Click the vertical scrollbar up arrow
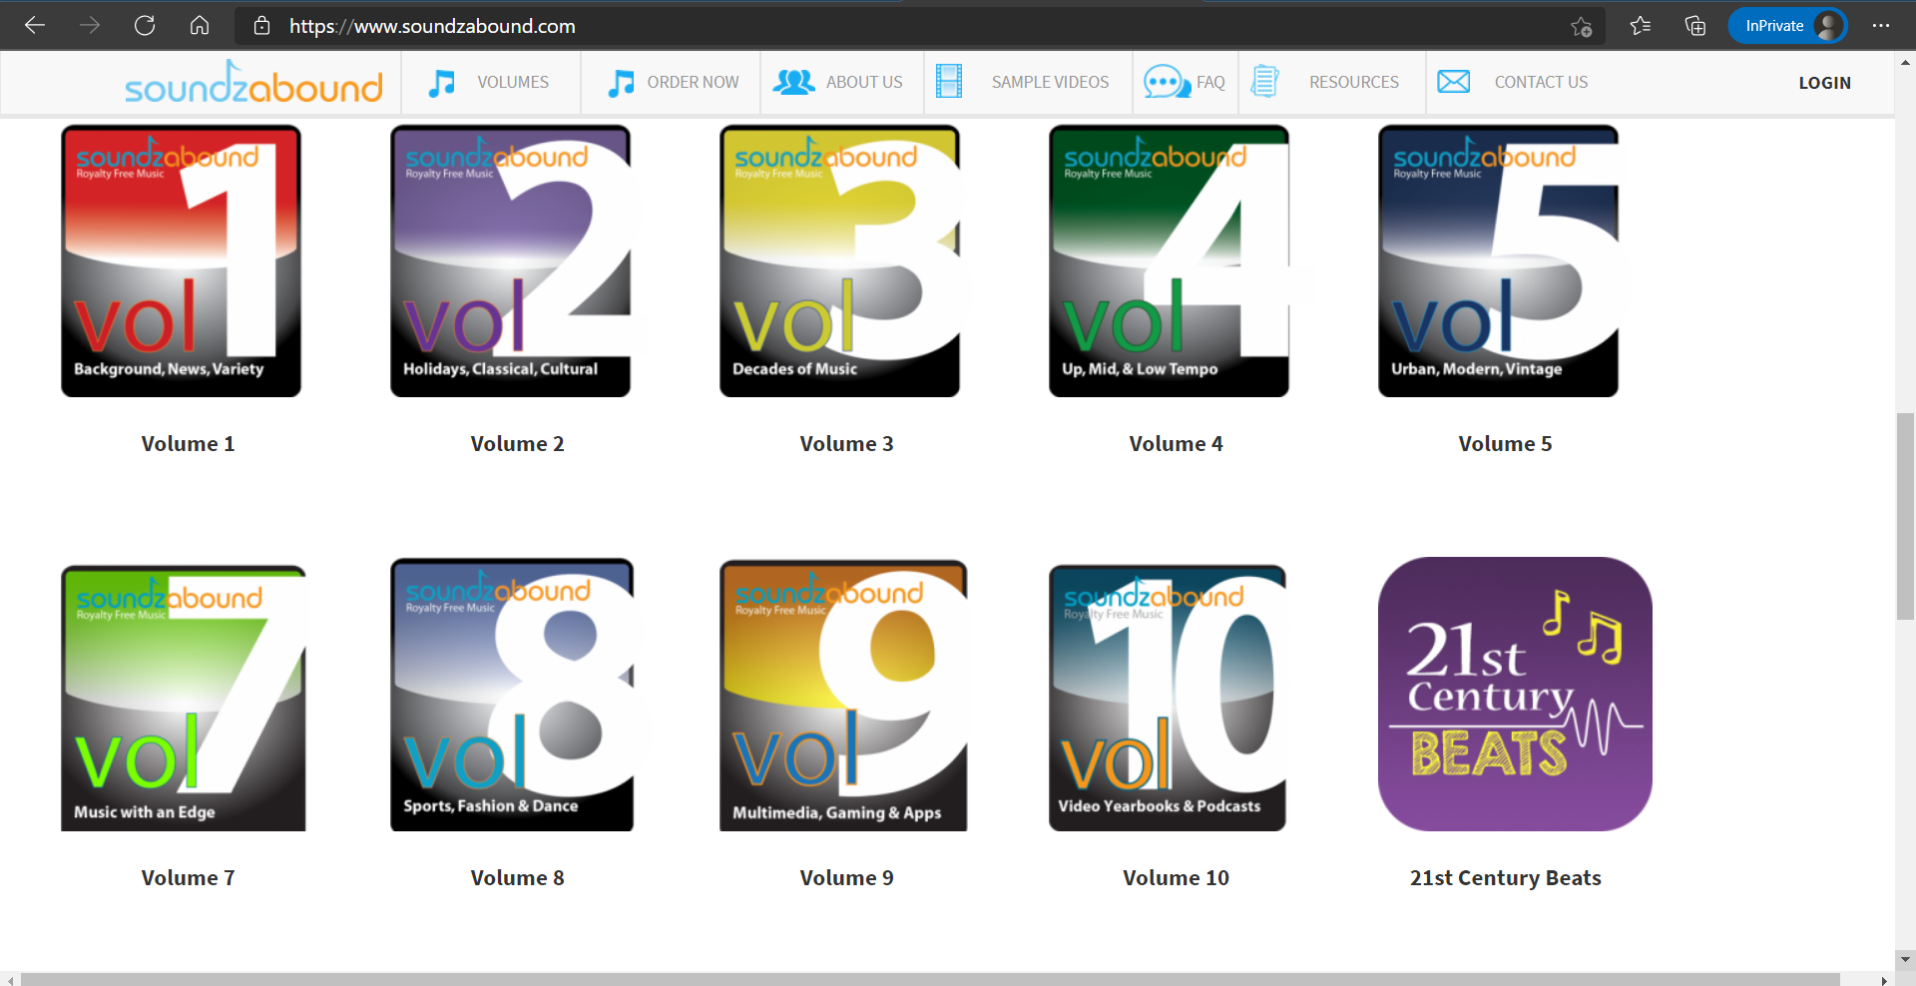This screenshot has width=1916, height=986. pyautogui.click(x=1905, y=62)
